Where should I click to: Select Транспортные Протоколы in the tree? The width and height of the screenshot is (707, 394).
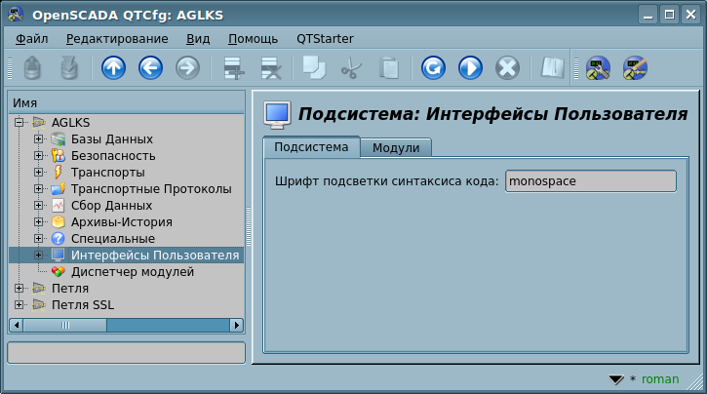click(x=151, y=188)
